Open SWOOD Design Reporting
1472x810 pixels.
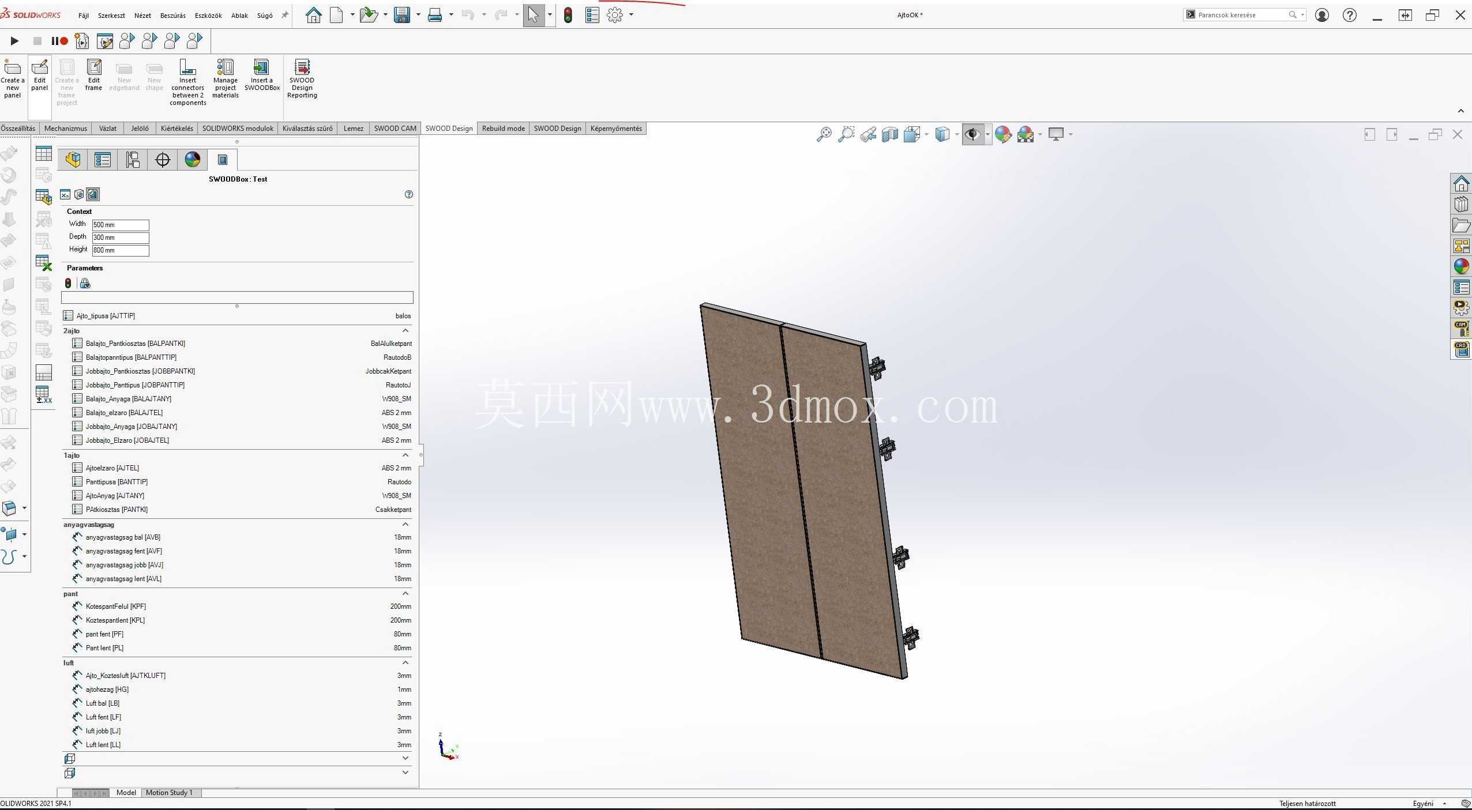pyautogui.click(x=302, y=79)
